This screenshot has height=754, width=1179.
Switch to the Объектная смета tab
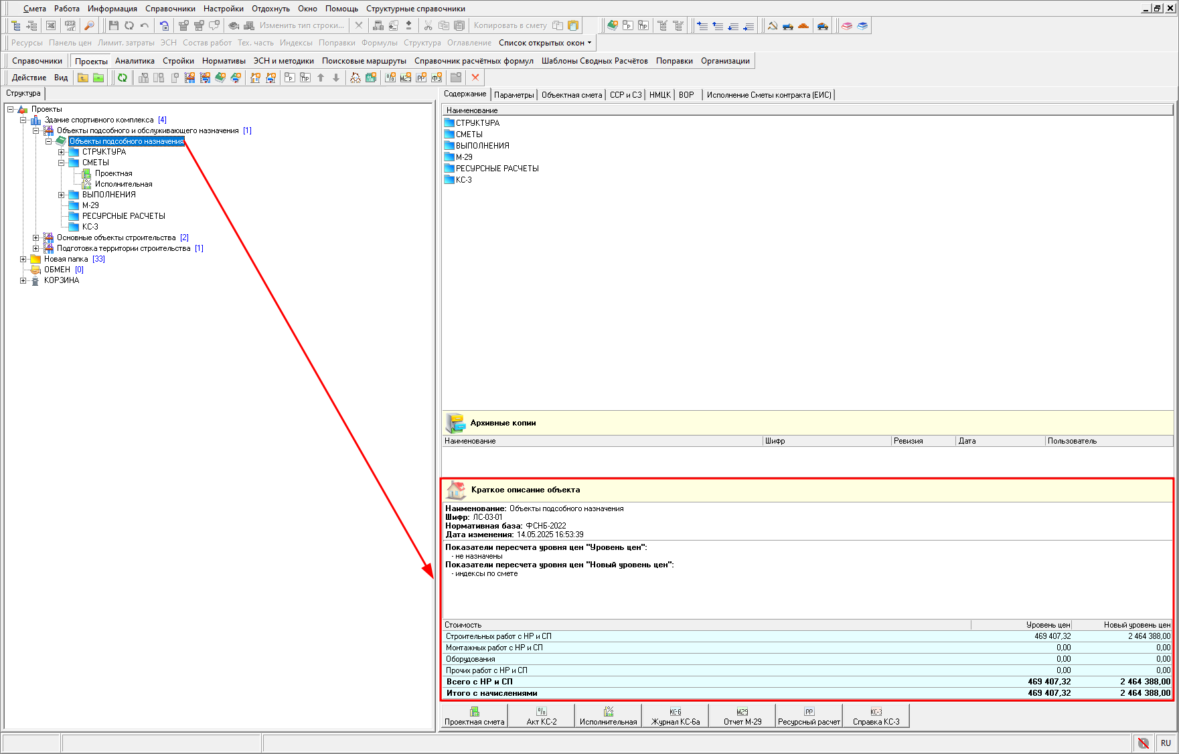tap(572, 95)
